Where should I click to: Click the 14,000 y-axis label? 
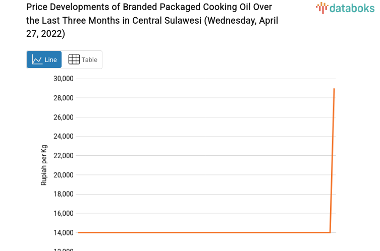tap(64, 233)
